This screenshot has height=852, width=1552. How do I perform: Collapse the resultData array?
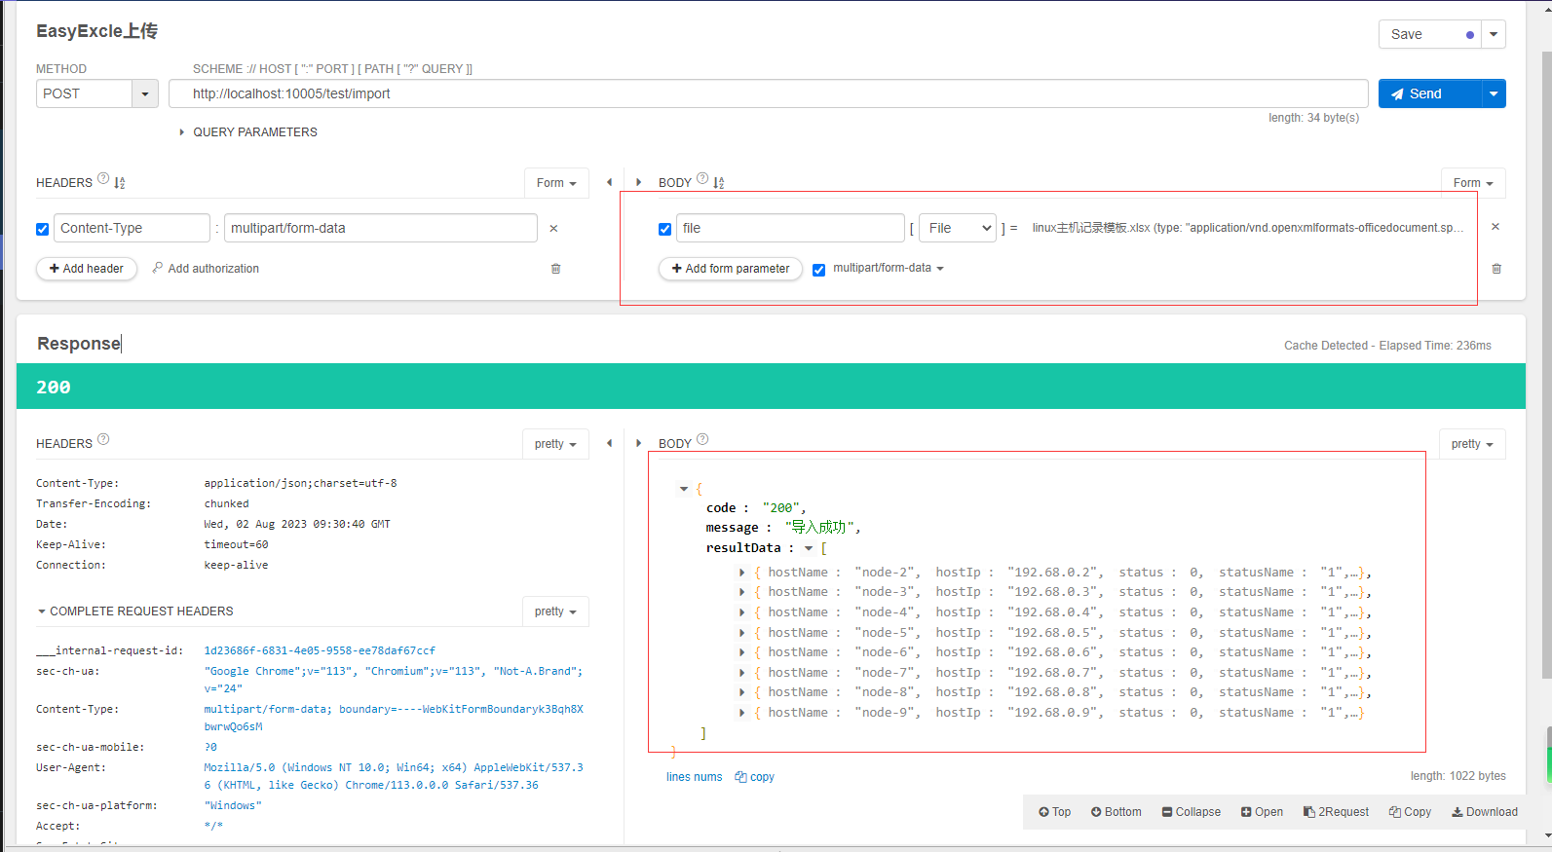[x=809, y=548]
